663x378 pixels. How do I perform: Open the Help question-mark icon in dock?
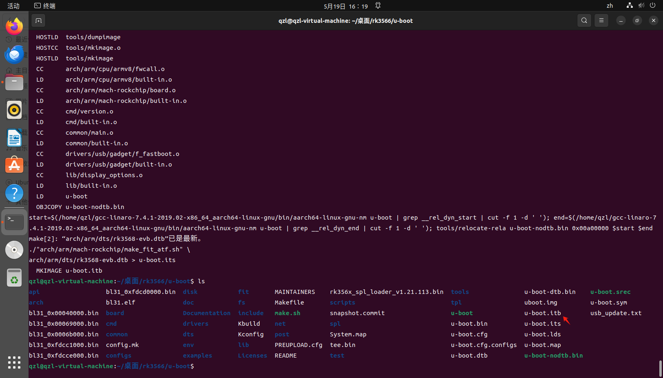tap(14, 193)
